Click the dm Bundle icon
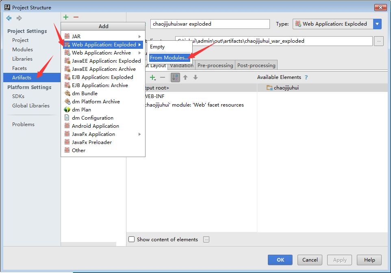This screenshot has height=273, width=391. click(x=67, y=93)
